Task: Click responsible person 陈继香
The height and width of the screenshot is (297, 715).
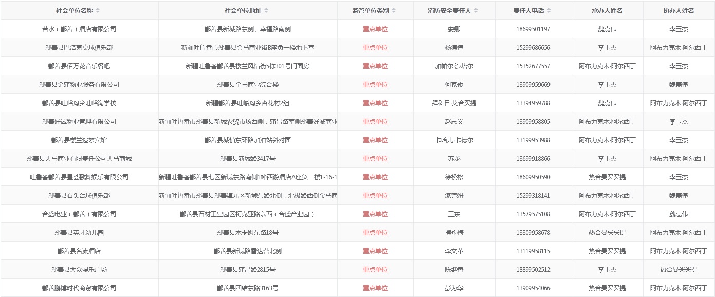Action: click(454, 270)
